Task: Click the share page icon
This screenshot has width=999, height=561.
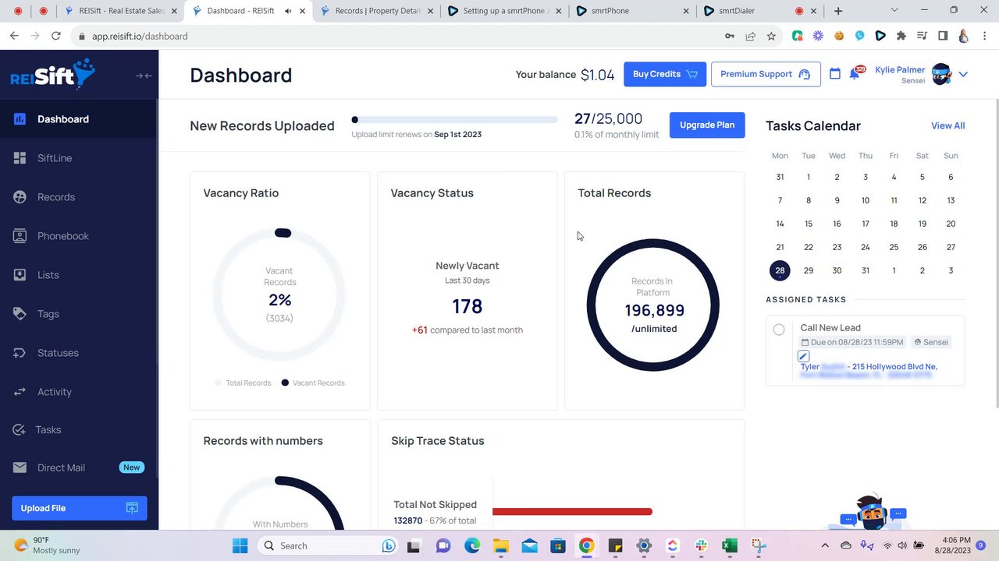Action: coord(750,36)
